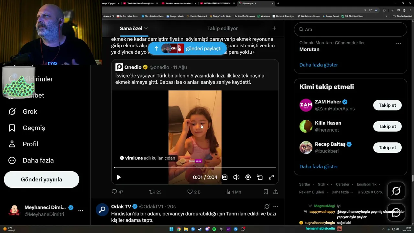Screen dimensions: 414x233
Task: Seek on the video progress bar
Action: coord(195,167)
